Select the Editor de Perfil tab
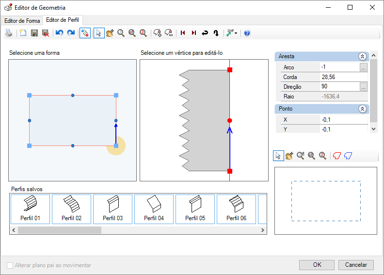The width and height of the screenshot is (384, 275). point(63,20)
